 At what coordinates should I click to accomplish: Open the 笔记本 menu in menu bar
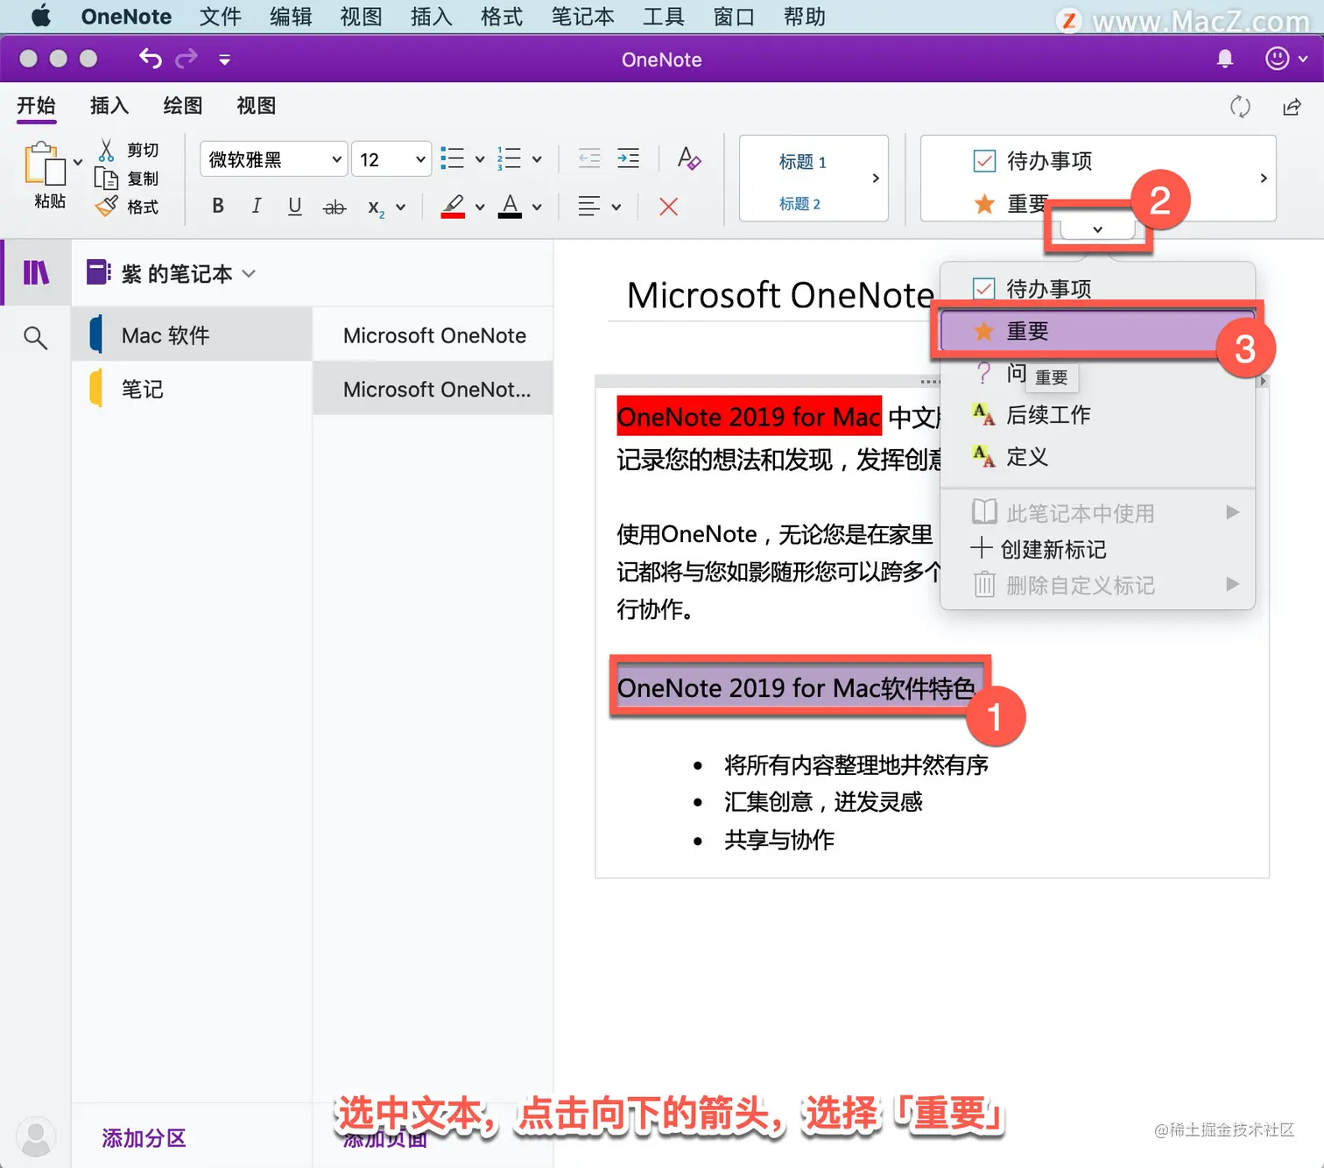(x=582, y=17)
